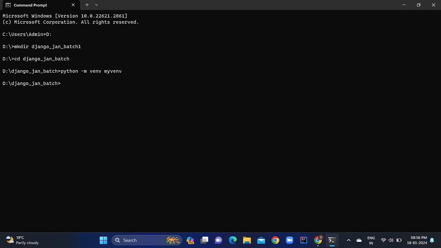Start a Zoom meeting via the taskbar icon

pos(289,240)
